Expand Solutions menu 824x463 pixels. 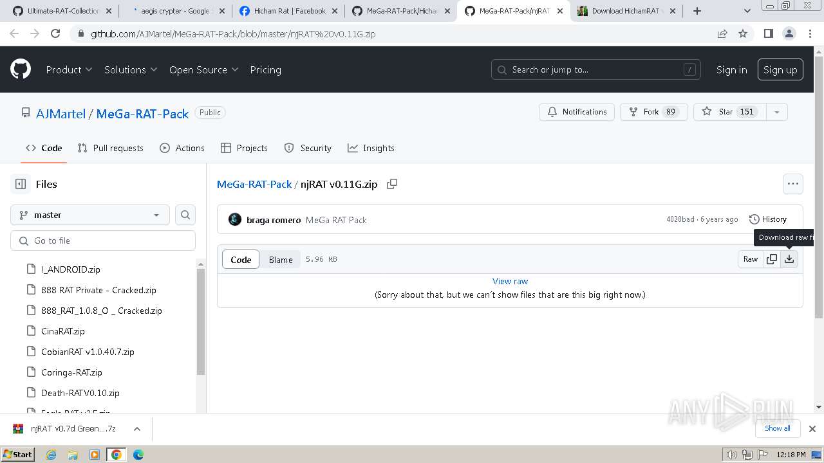click(131, 69)
